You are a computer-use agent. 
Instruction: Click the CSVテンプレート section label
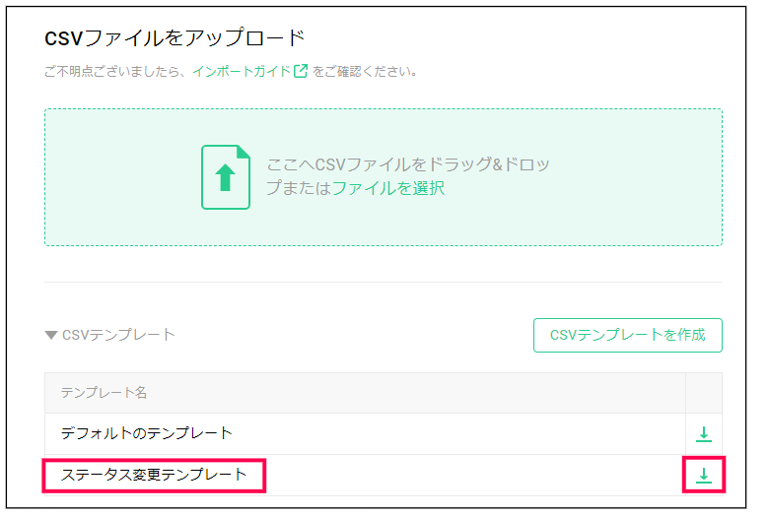(118, 335)
